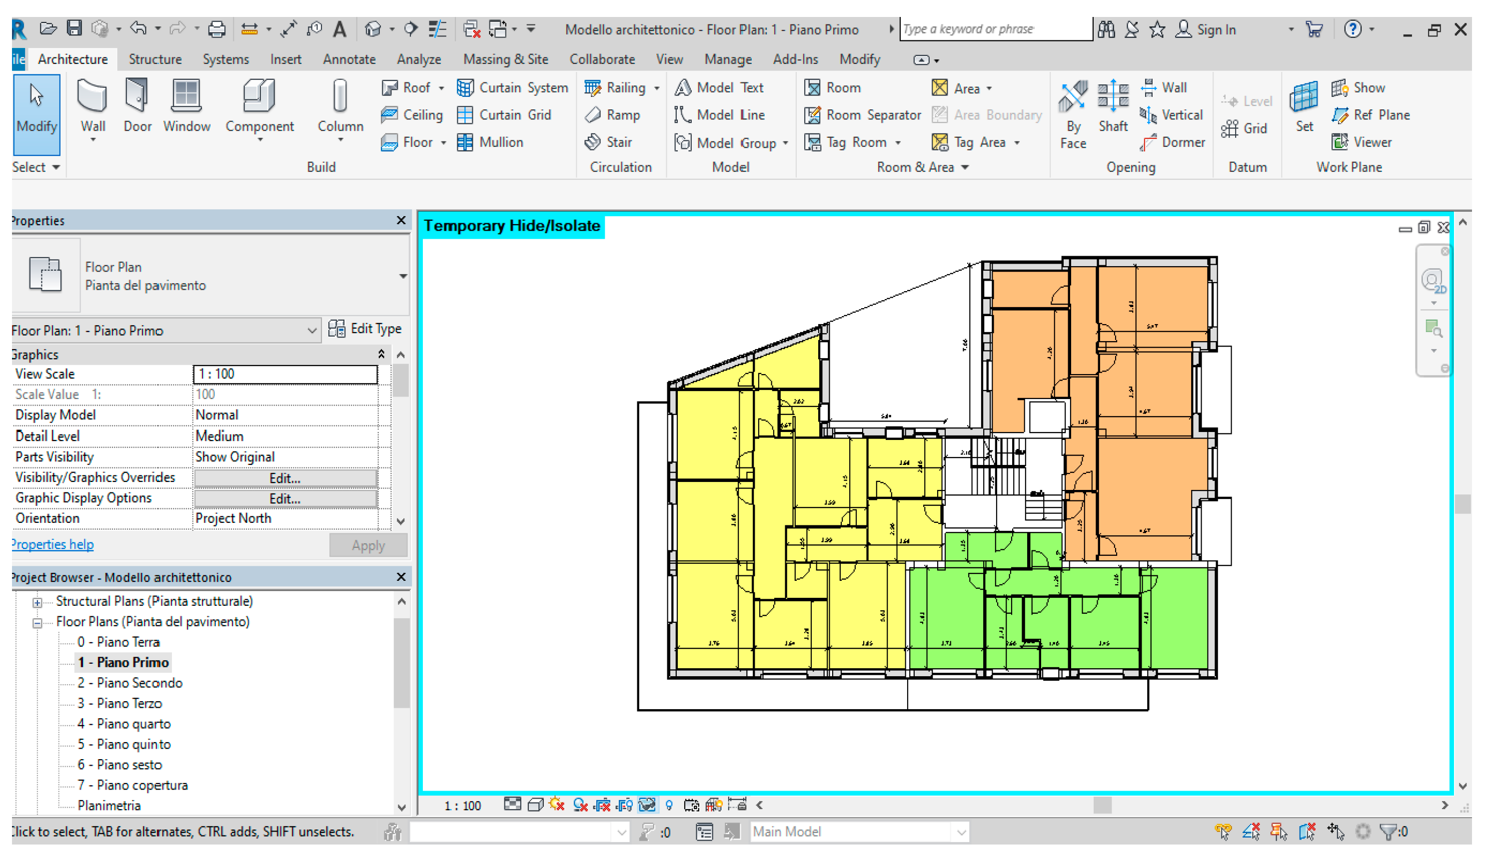The image size is (1491, 860).
Task: Expand Structural Plans tree node
Action: (37, 602)
